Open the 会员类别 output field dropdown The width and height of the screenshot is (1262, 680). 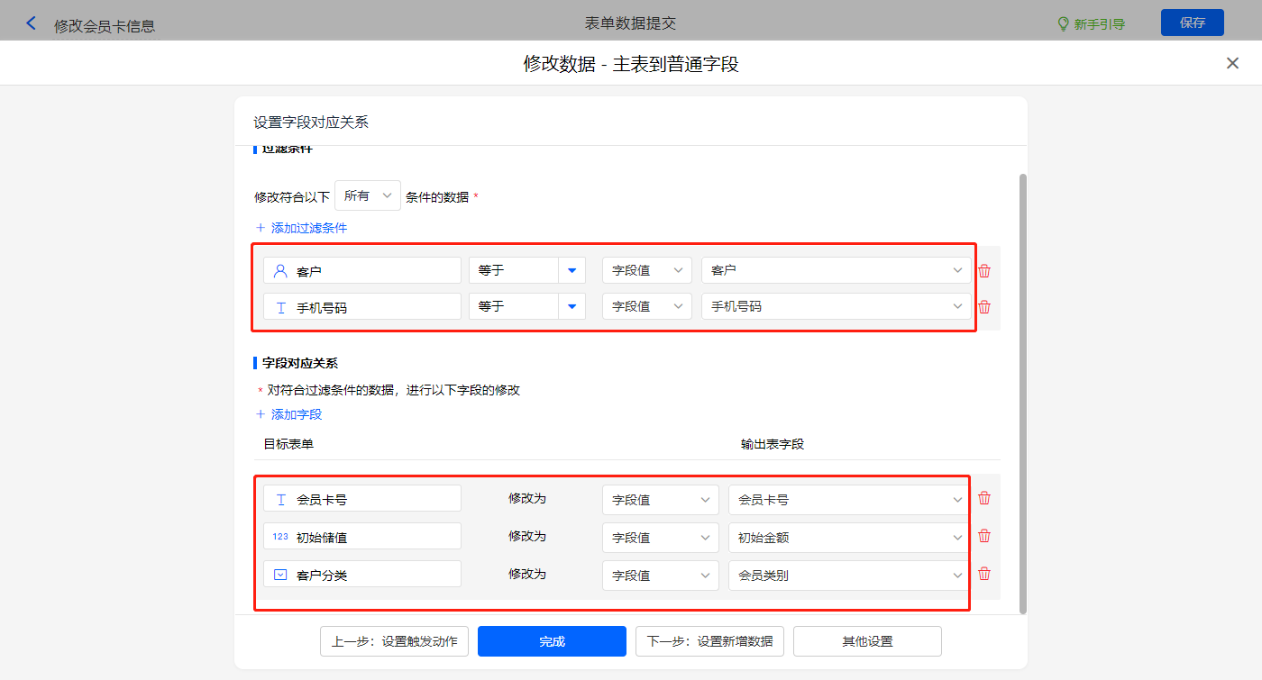point(848,576)
